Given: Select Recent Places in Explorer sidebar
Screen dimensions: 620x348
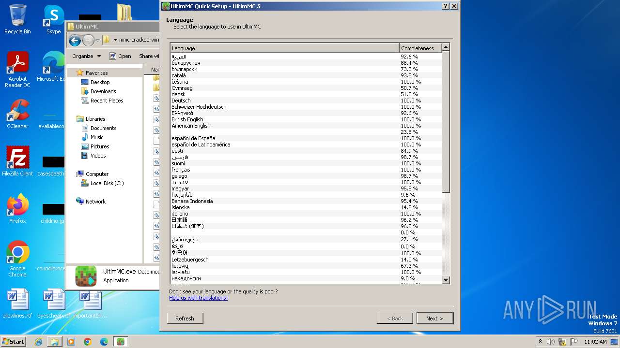Looking at the screenshot, I should 102,101.
